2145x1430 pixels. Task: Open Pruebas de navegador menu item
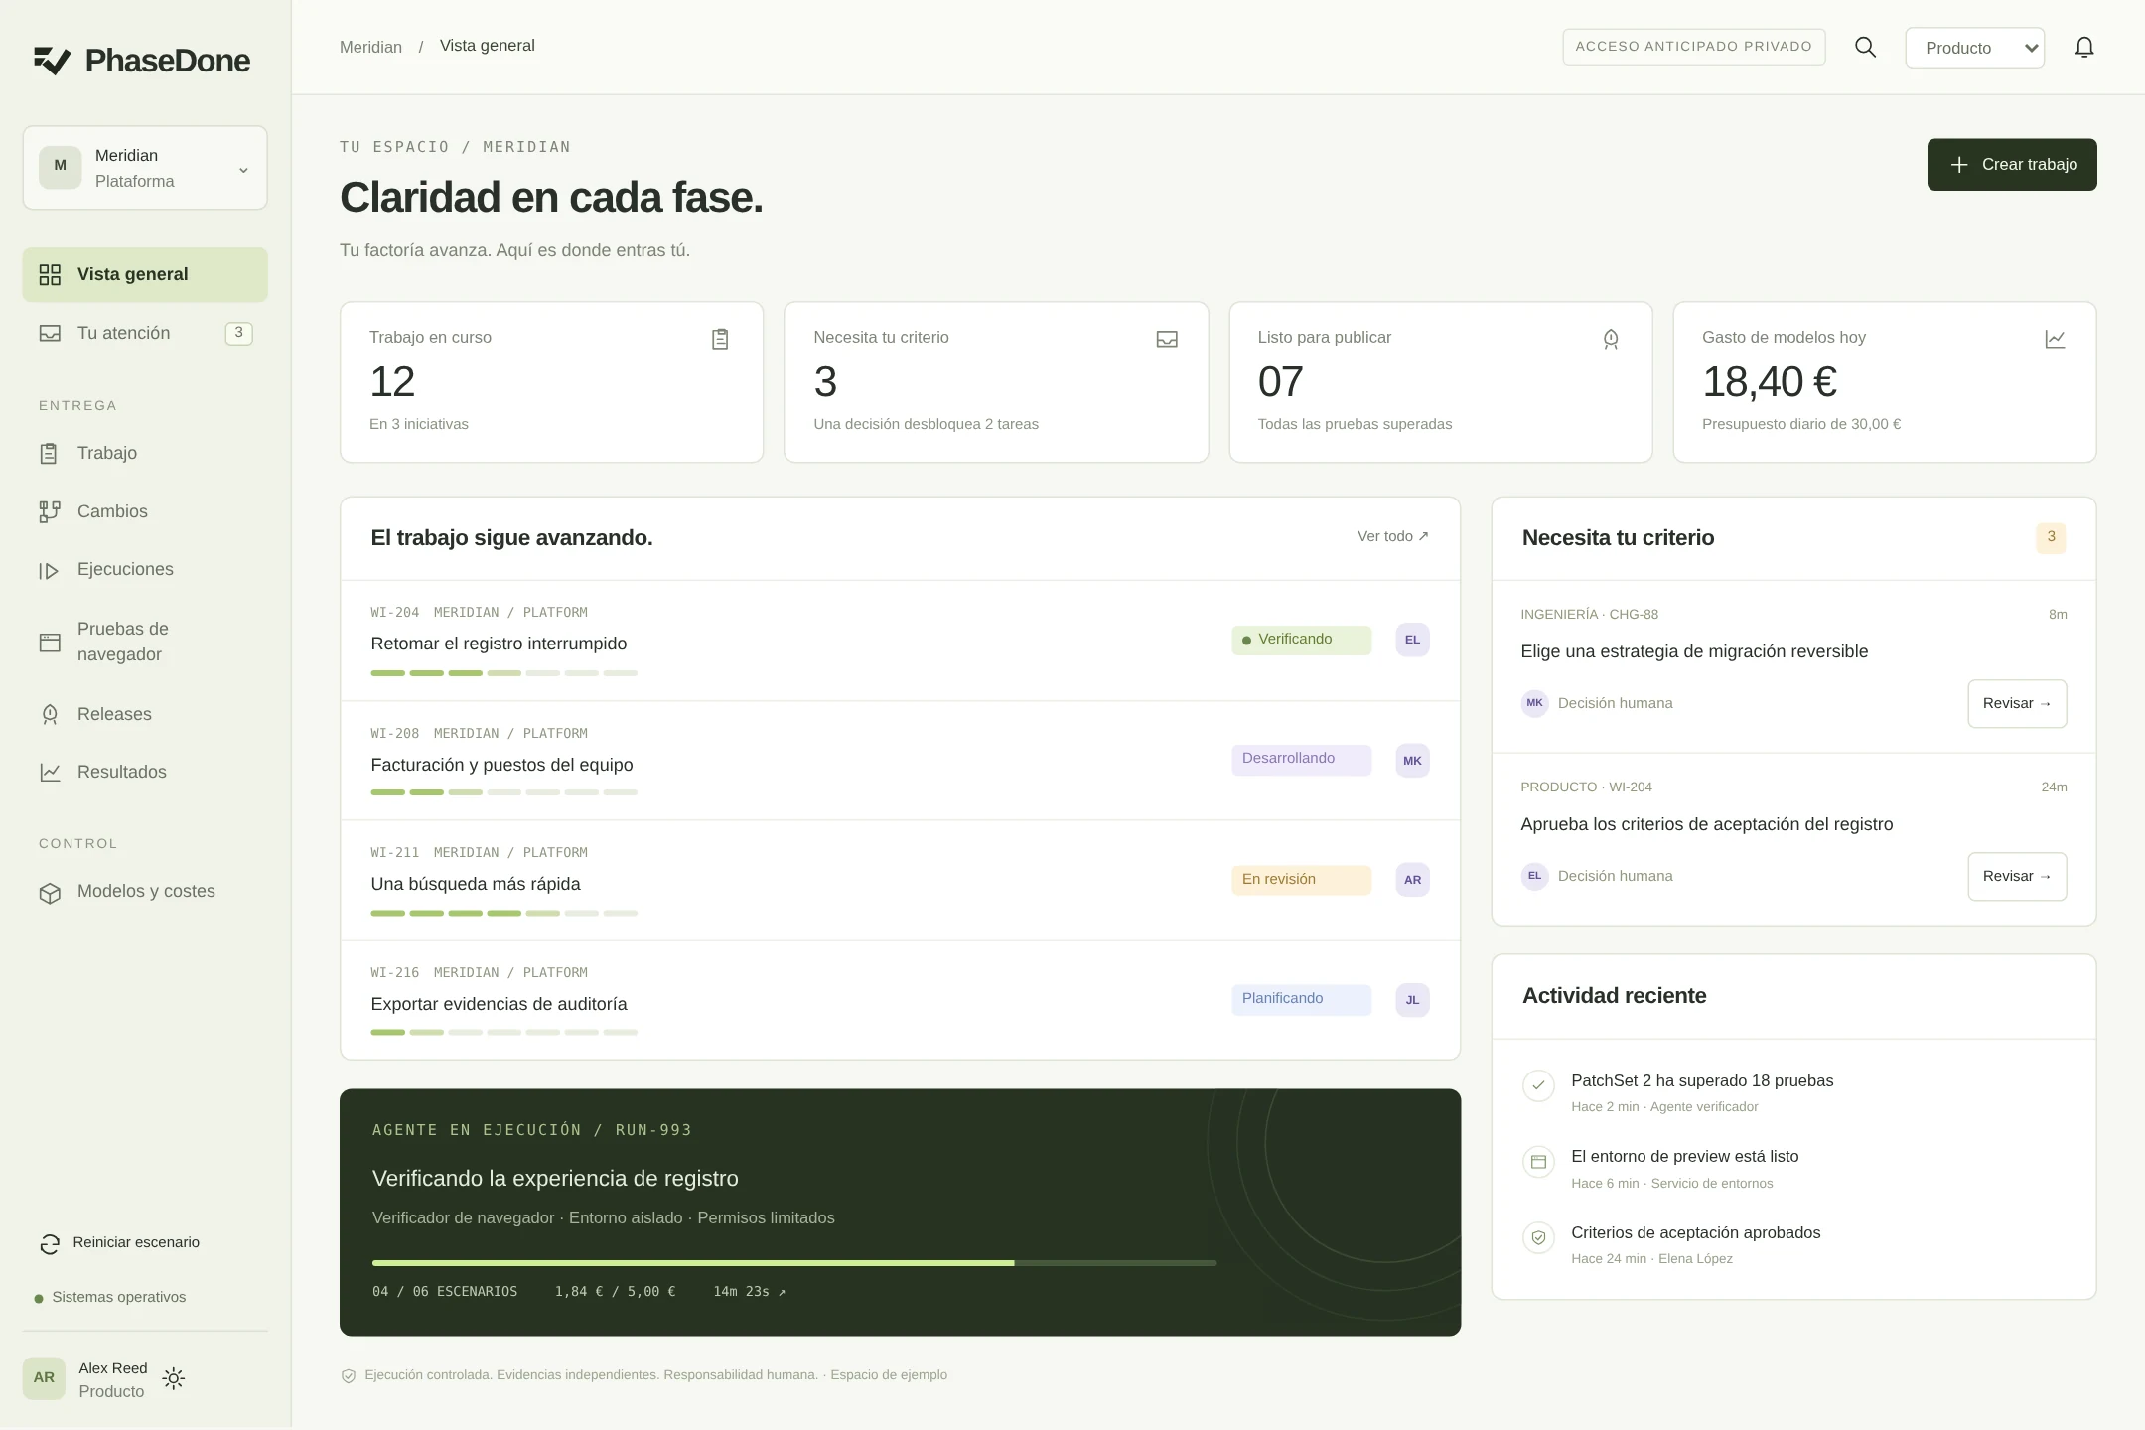pos(145,642)
